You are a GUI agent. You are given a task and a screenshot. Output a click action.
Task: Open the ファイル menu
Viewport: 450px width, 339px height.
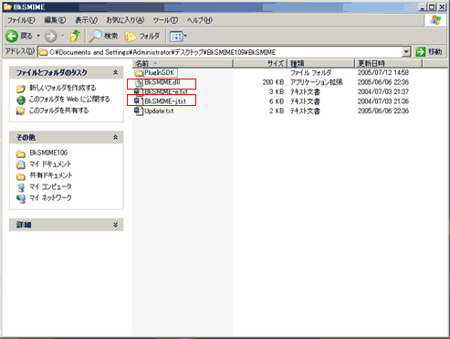coord(21,20)
